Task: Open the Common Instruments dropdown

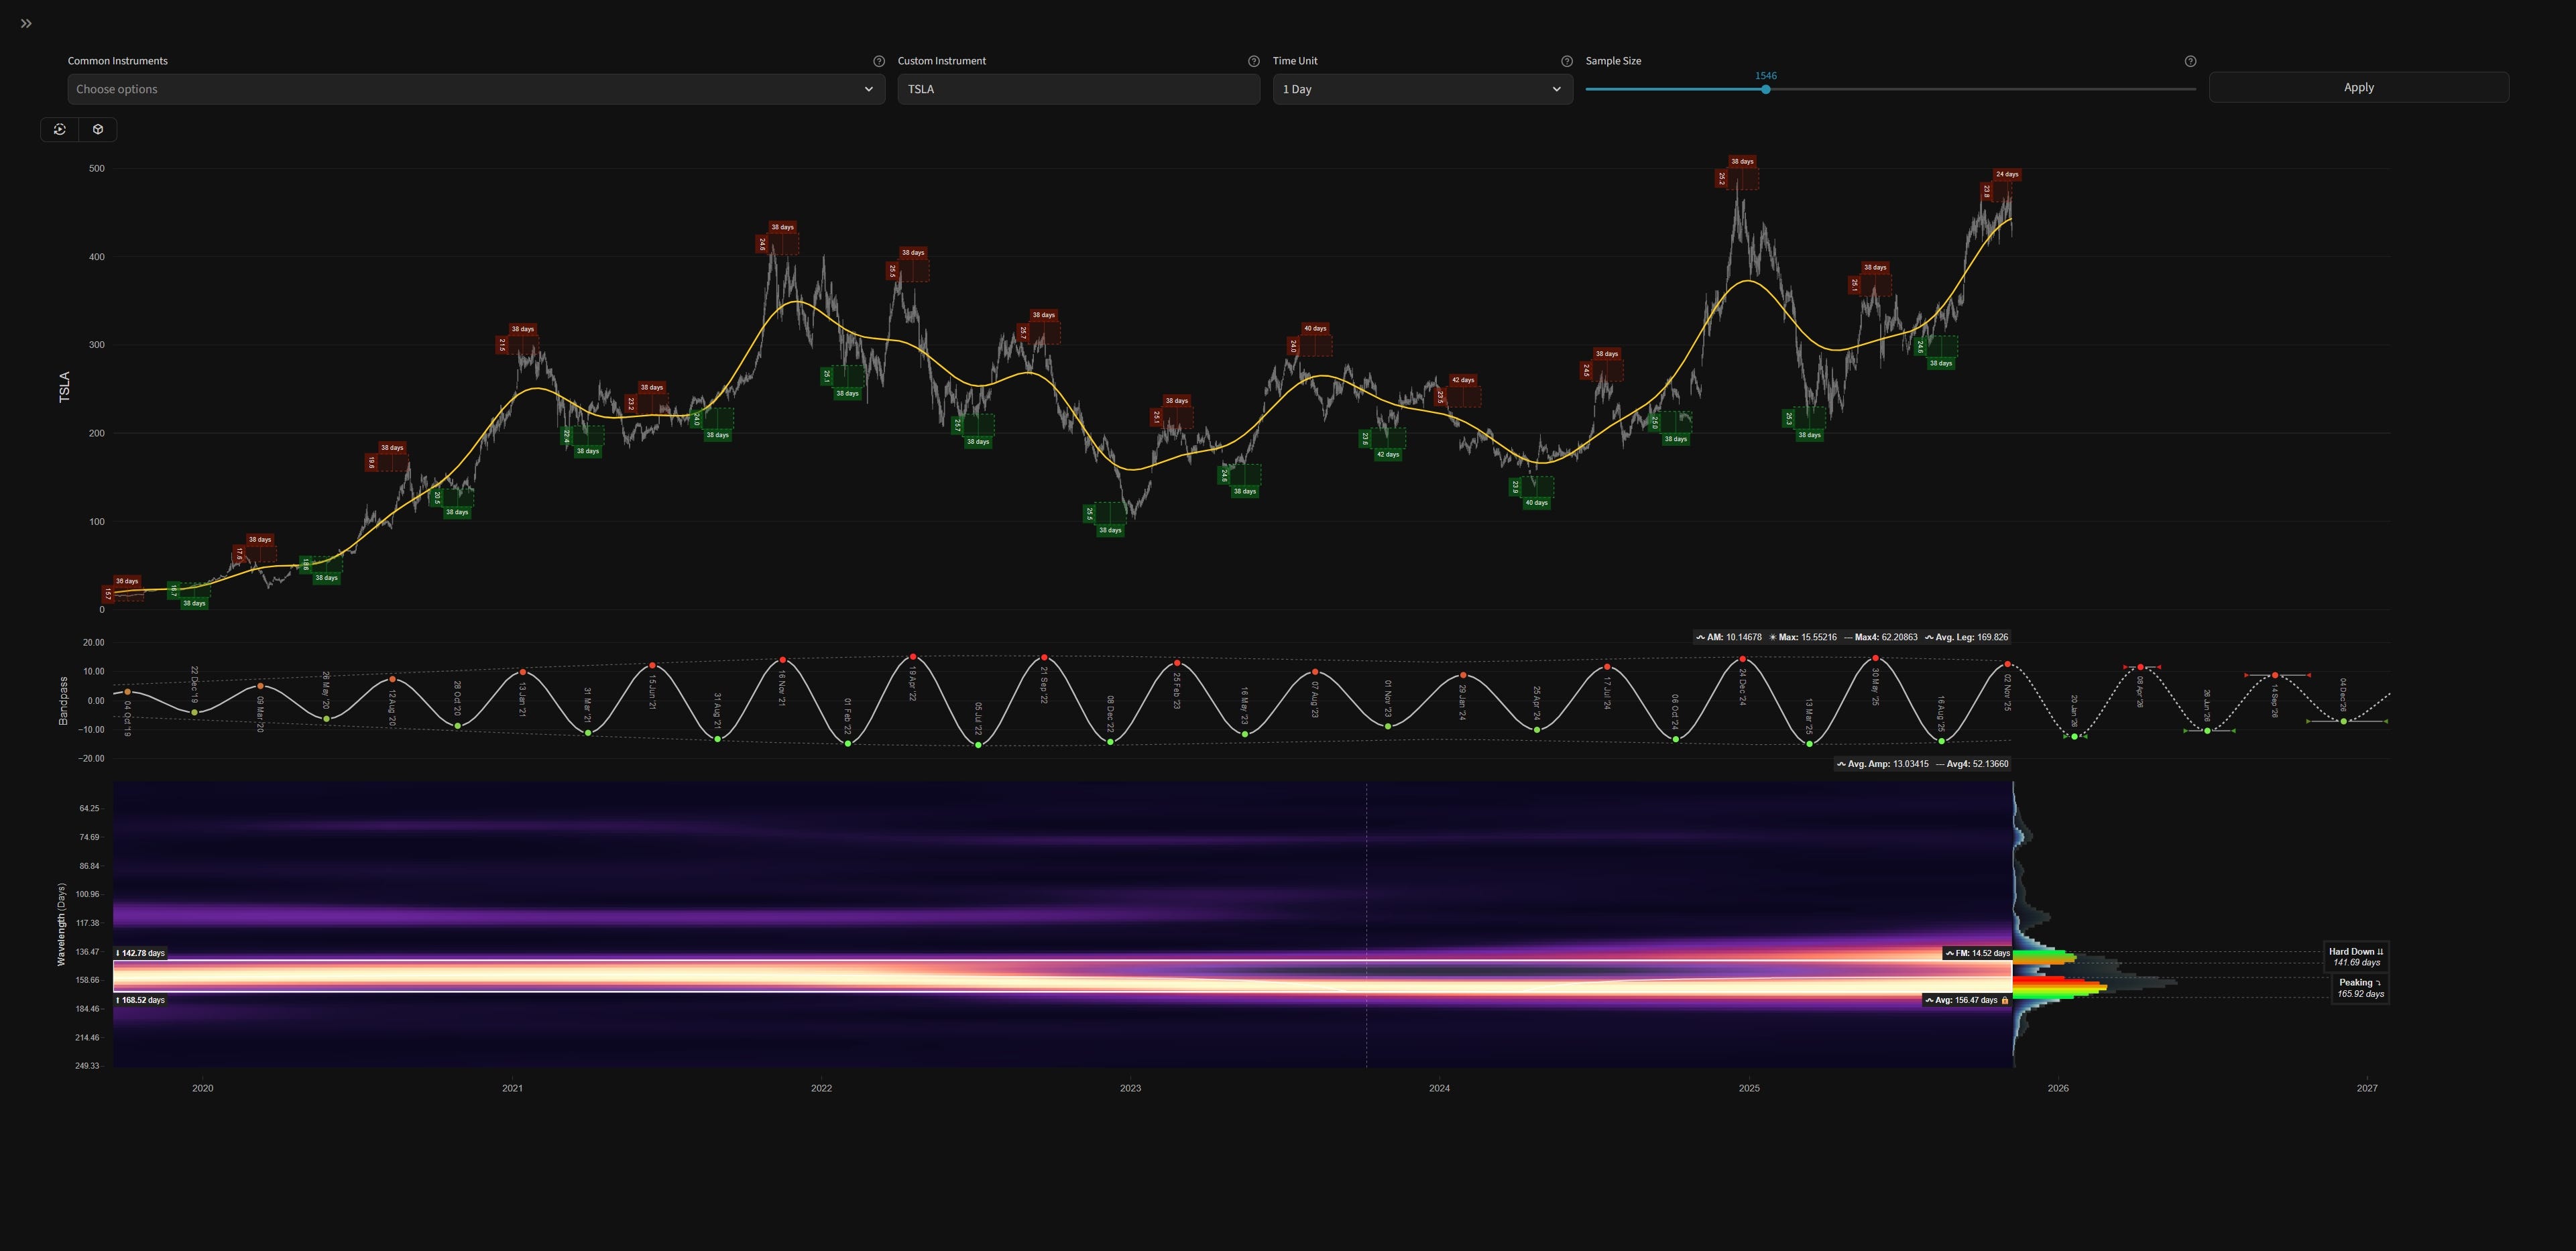Action: click(x=868, y=89)
